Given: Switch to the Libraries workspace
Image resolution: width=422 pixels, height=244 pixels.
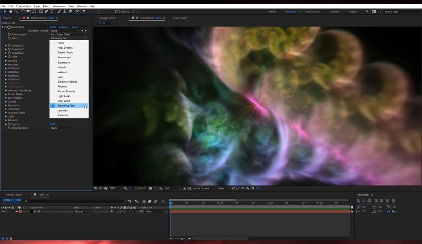Looking at the screenshot, I should click(334, 12).
